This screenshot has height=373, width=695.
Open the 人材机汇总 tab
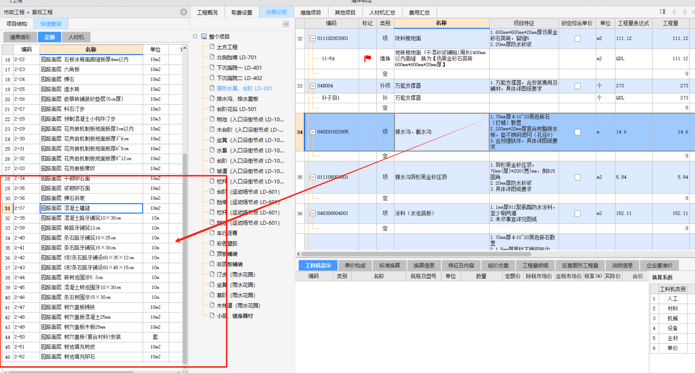(x=382, y=12)
